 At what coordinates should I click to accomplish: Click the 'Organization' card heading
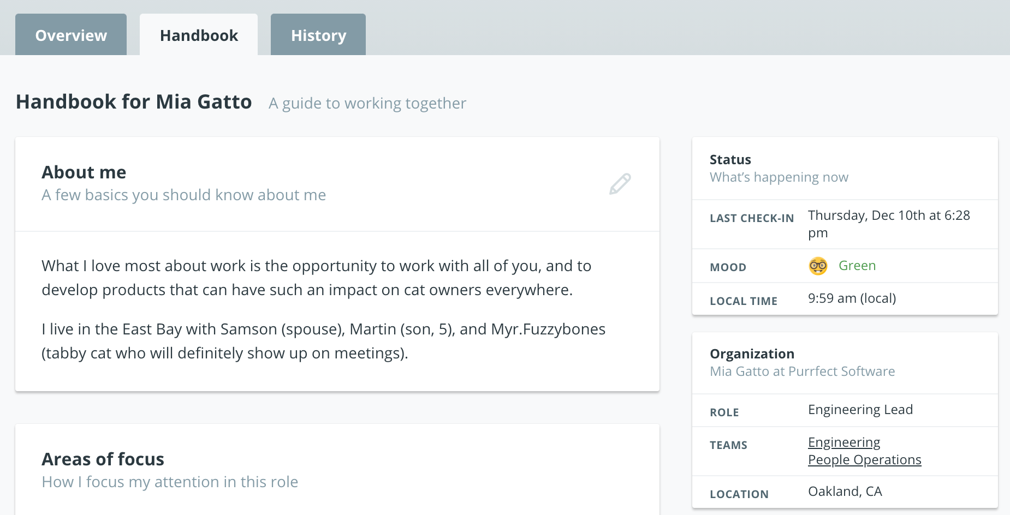click(x=752, y=354)
